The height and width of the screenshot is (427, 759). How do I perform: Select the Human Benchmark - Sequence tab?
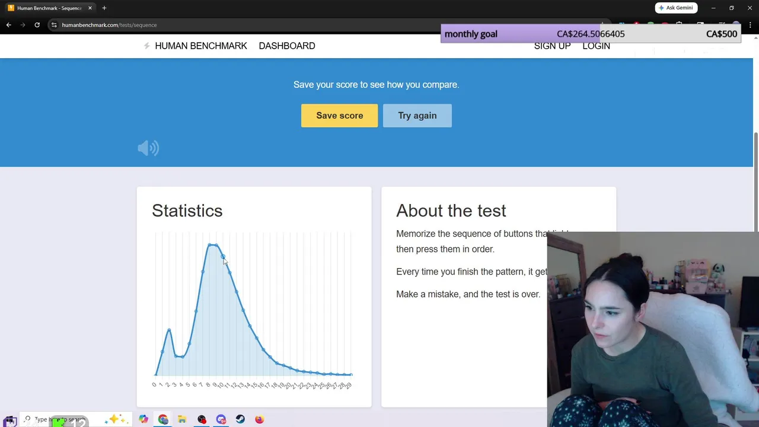(50, 8)
